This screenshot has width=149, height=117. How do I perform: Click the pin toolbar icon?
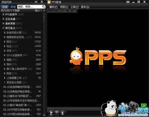click(x=70, y=11)
